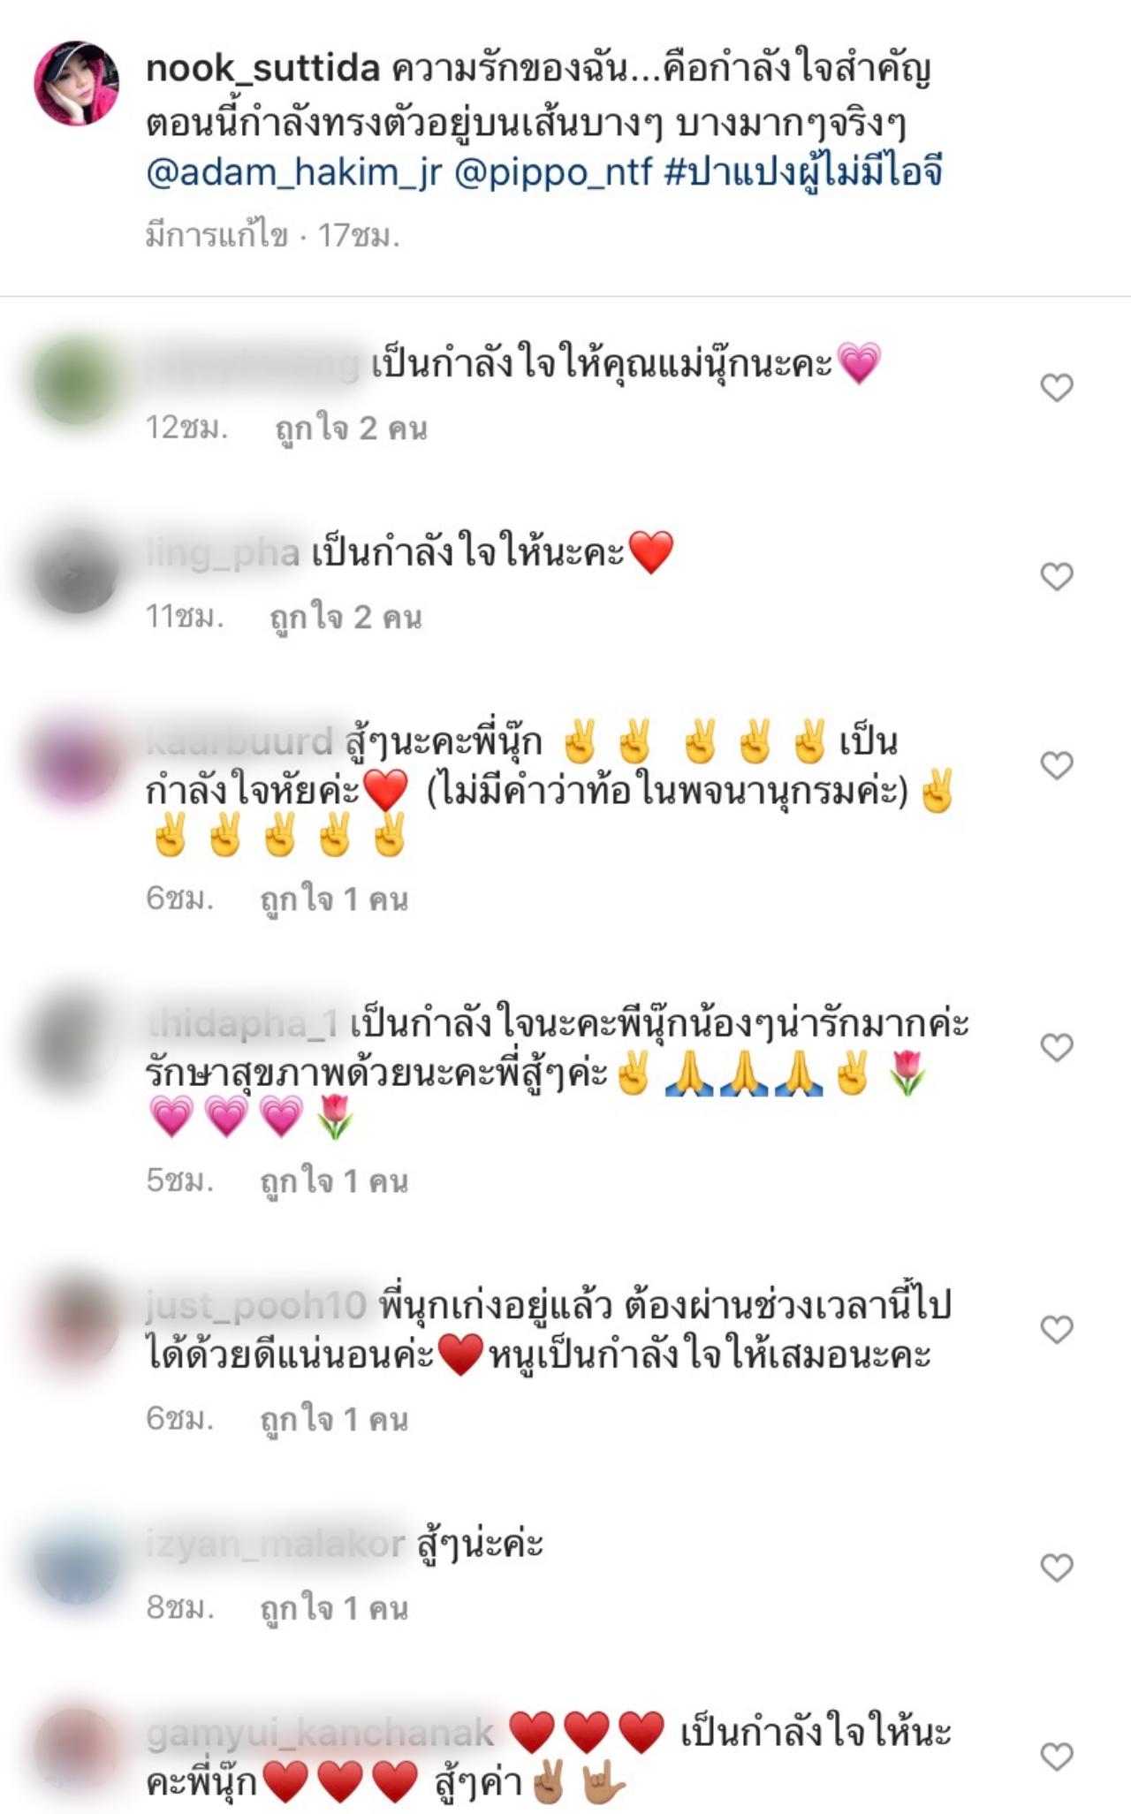Open izyan_malakor username
Screen dimensions: 1131x1814
tap(275, 1545)
